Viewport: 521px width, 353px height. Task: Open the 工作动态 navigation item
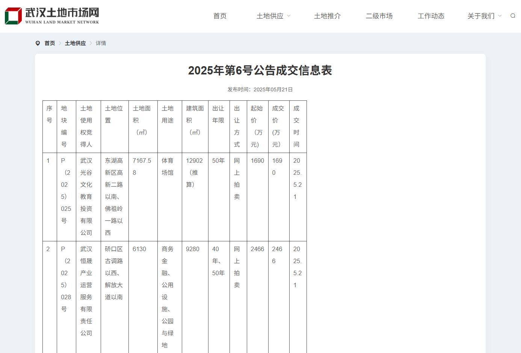(431, 16)
